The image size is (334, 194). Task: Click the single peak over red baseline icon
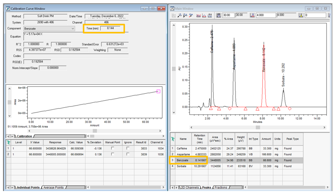pyautogui.click(x=204, y=15)
